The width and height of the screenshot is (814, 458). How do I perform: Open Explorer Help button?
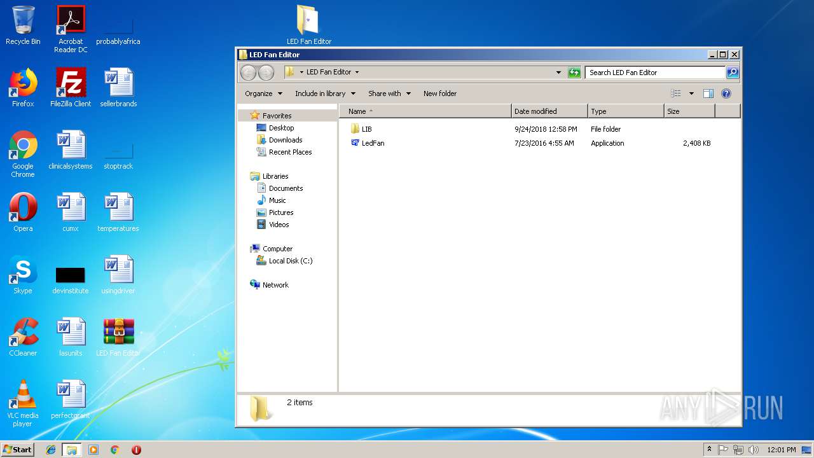click(x=726, y=94)
